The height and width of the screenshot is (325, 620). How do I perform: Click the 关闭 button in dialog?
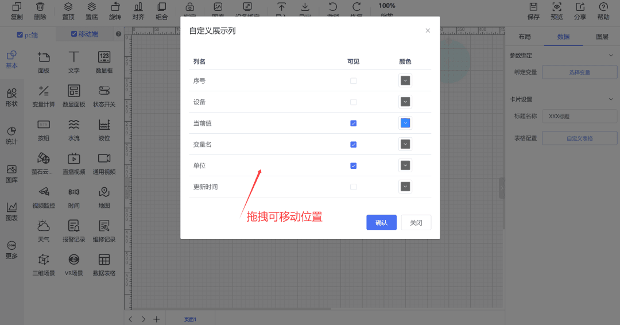(416, 223)
